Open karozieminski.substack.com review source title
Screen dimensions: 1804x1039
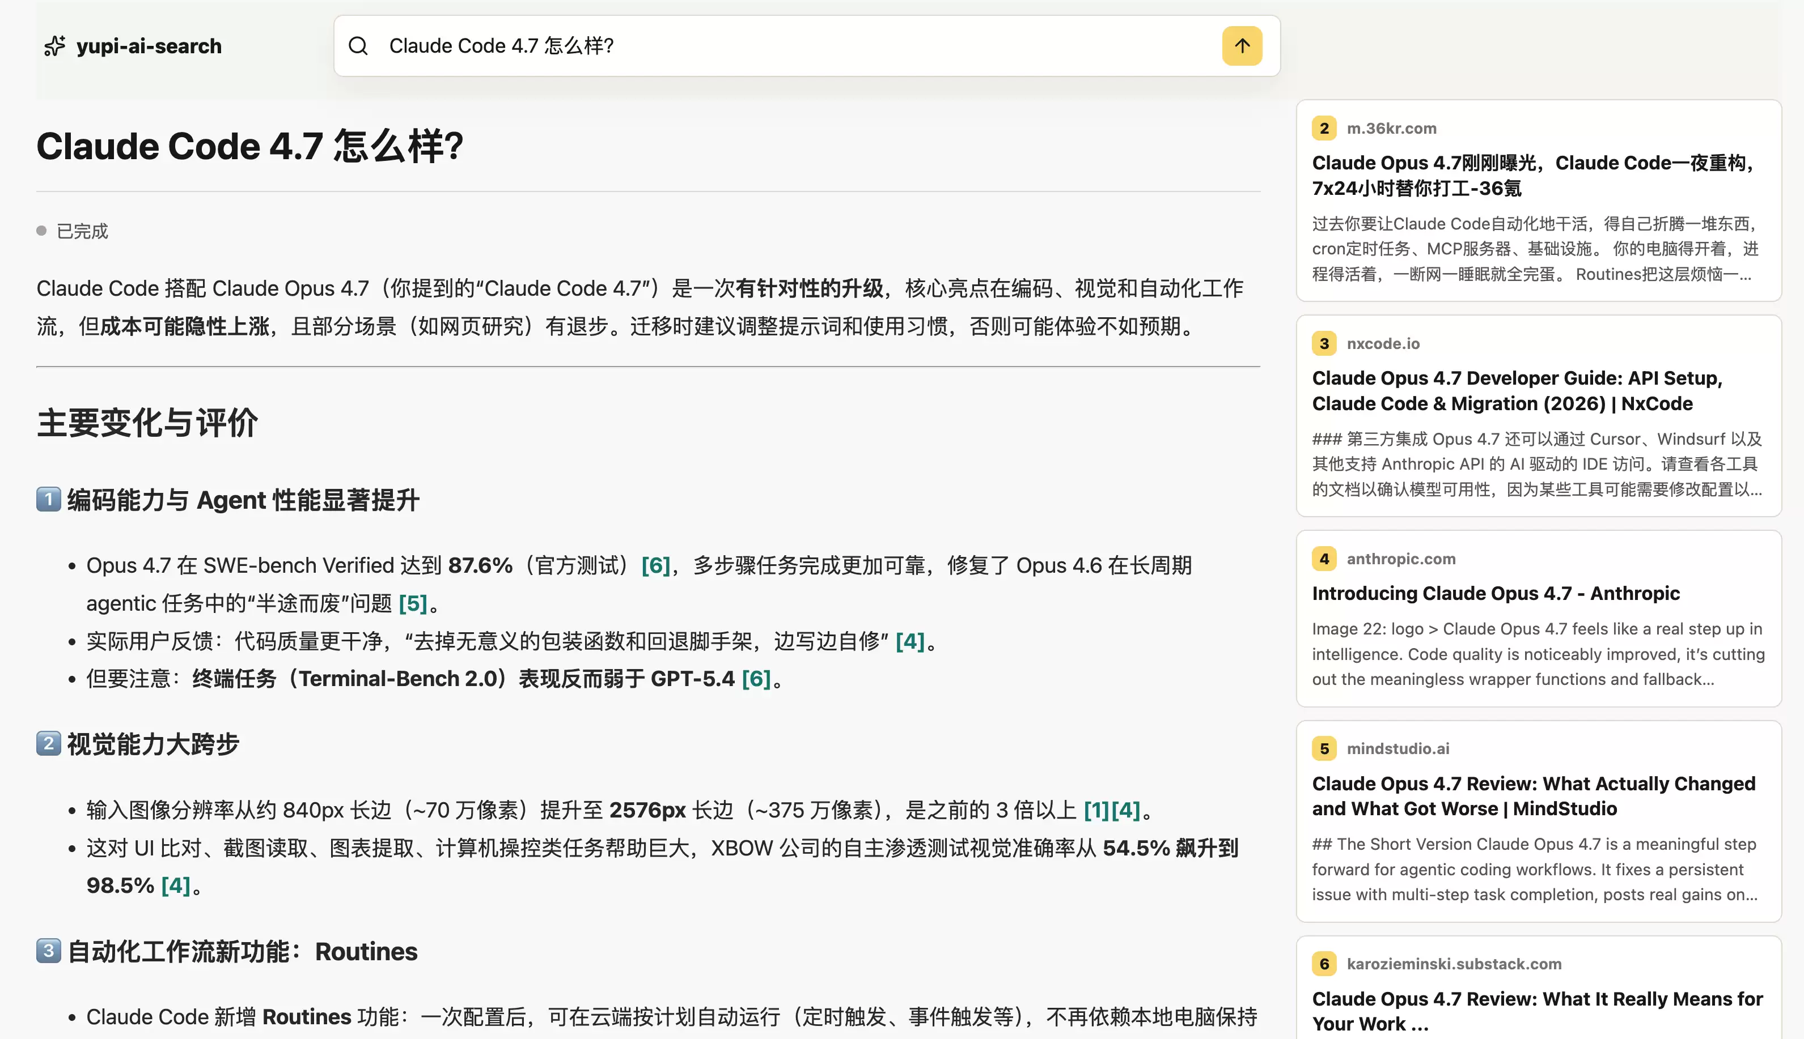(x=1537, y=1011)
